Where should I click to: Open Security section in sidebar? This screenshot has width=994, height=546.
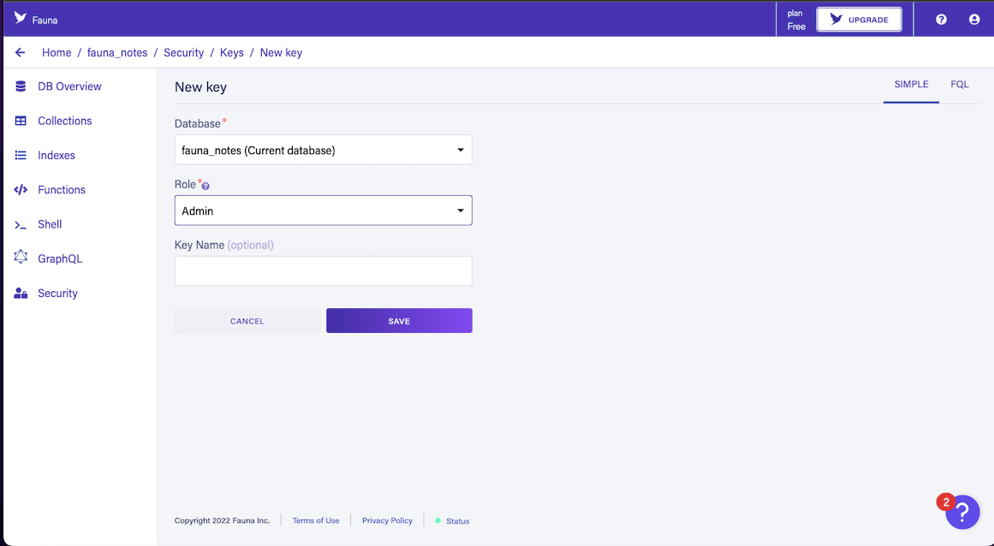(57, 294)
